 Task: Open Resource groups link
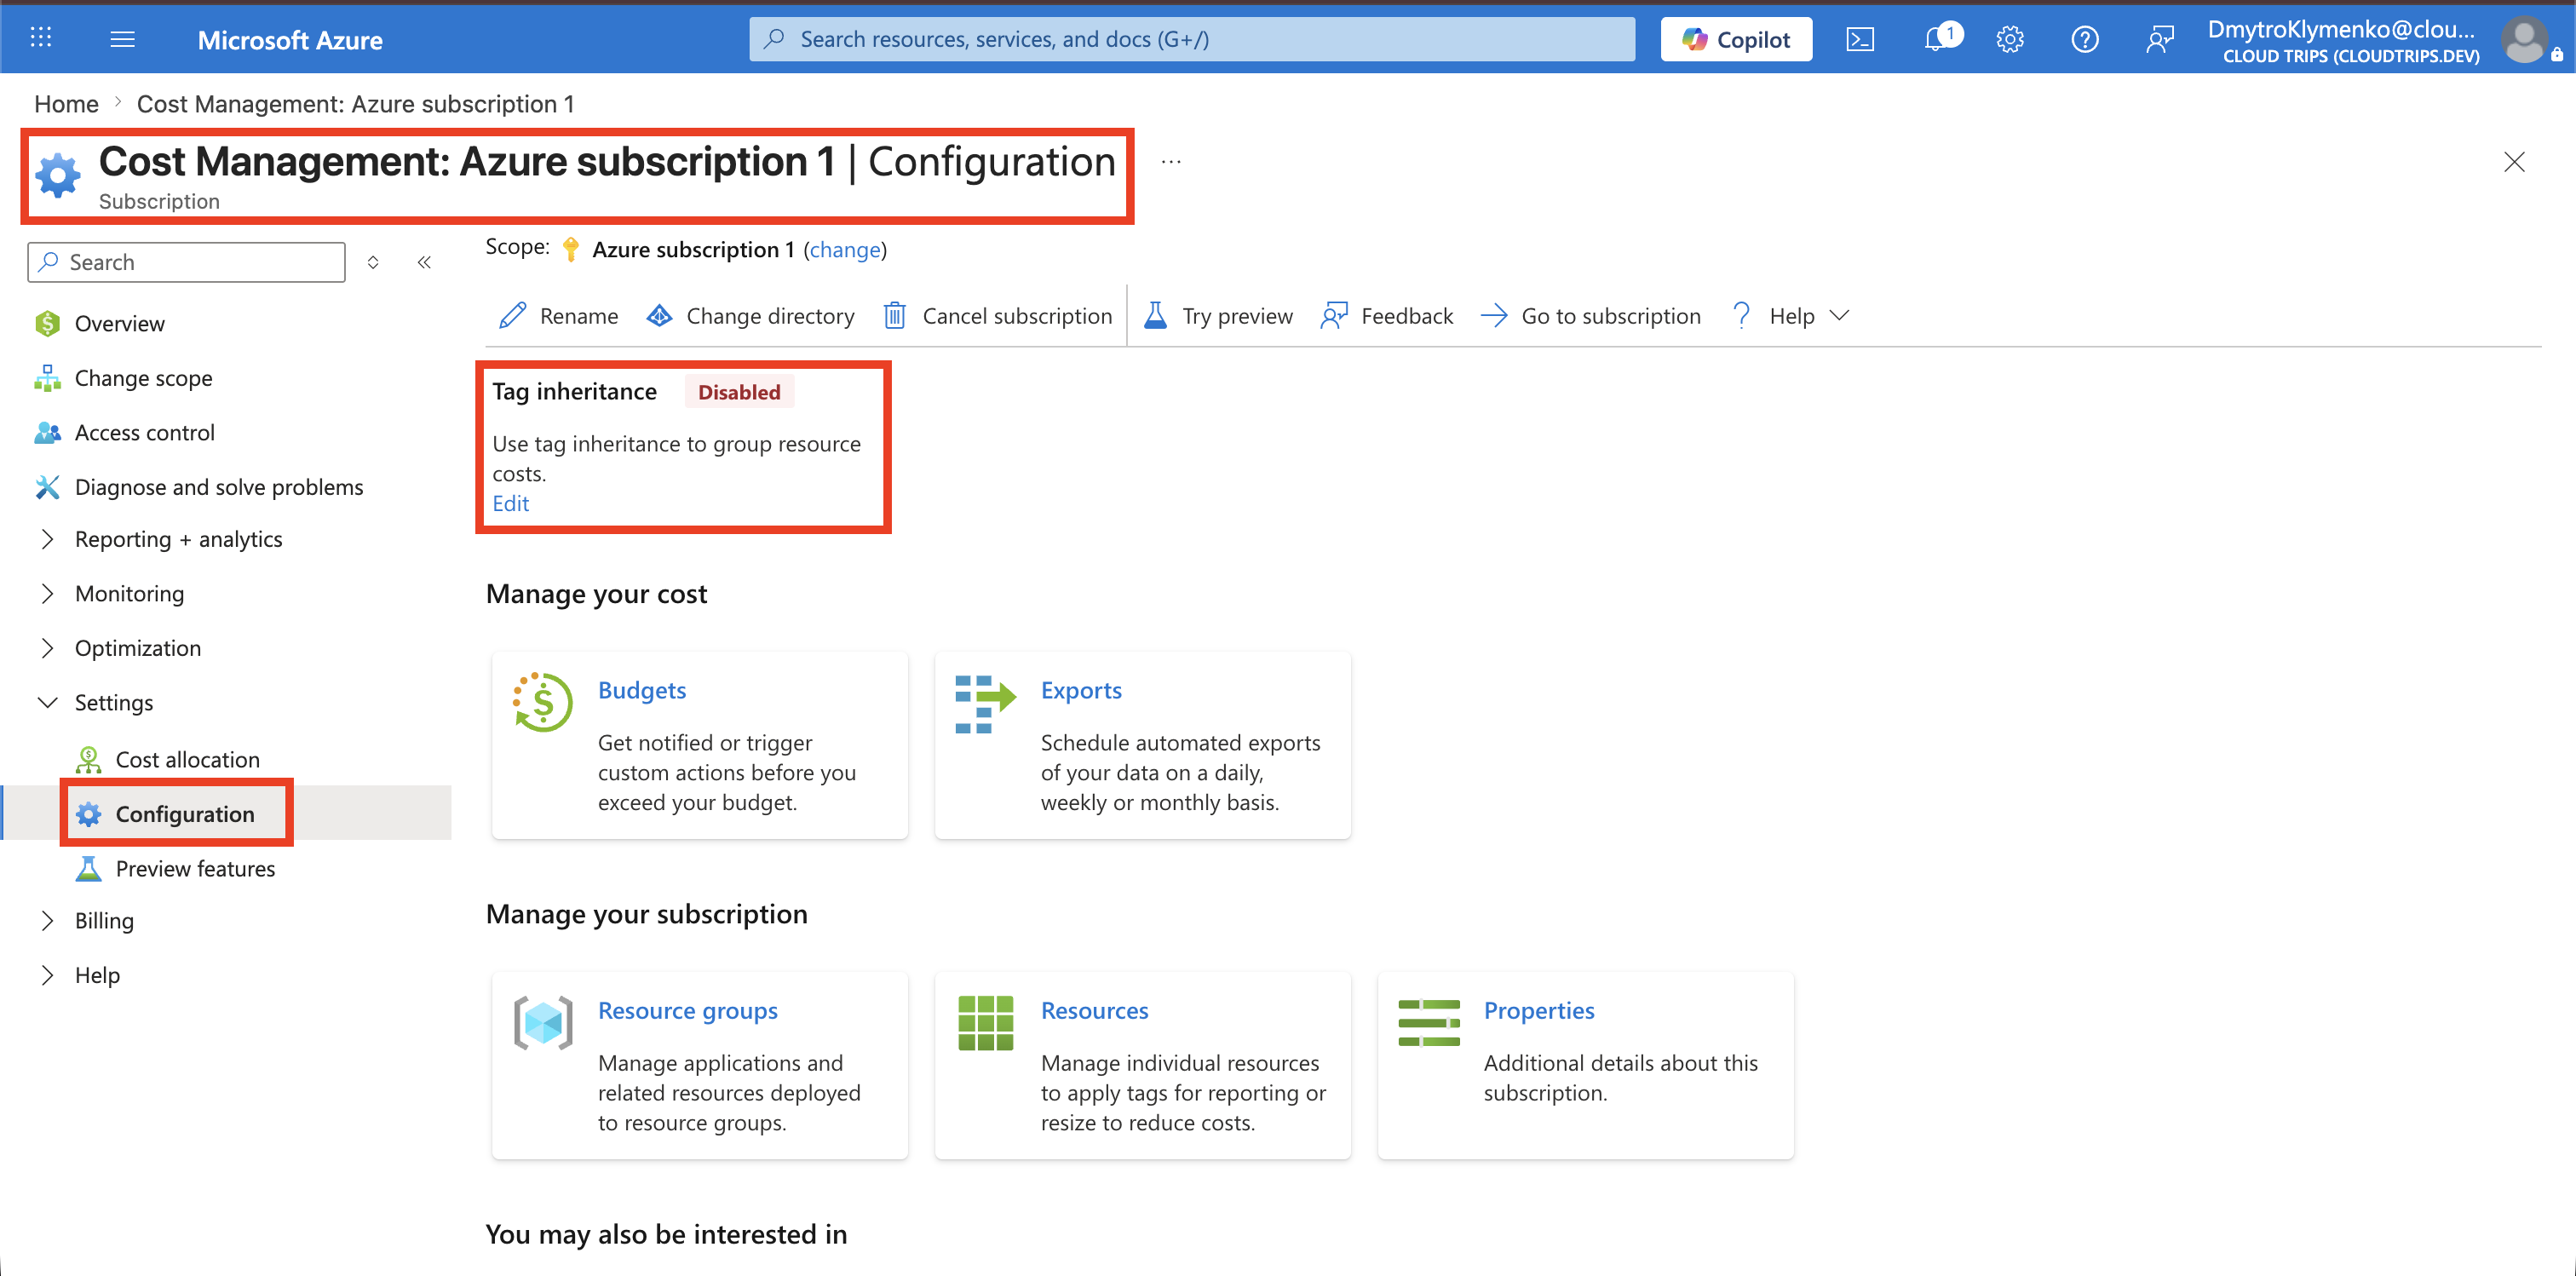pos(688,1010)
